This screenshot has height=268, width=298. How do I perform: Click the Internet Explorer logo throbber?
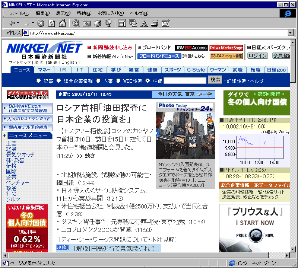[x=288, y=13]
